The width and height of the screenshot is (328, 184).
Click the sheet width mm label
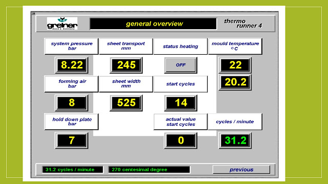tap(126, 84)
